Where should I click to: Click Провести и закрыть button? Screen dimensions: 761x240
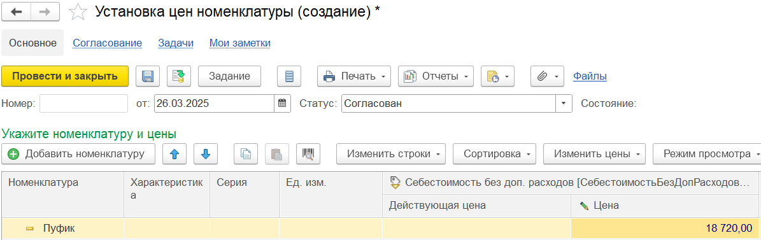click(x=65, y=76)
